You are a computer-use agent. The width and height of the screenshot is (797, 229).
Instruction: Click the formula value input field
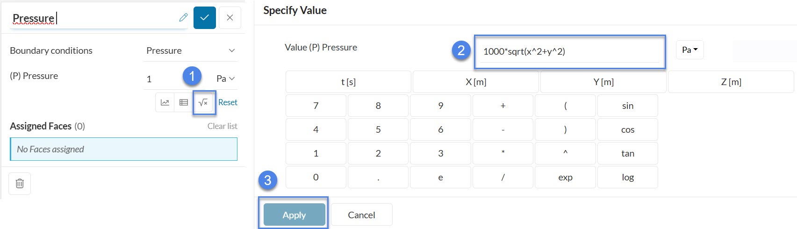tap(568, 51)
